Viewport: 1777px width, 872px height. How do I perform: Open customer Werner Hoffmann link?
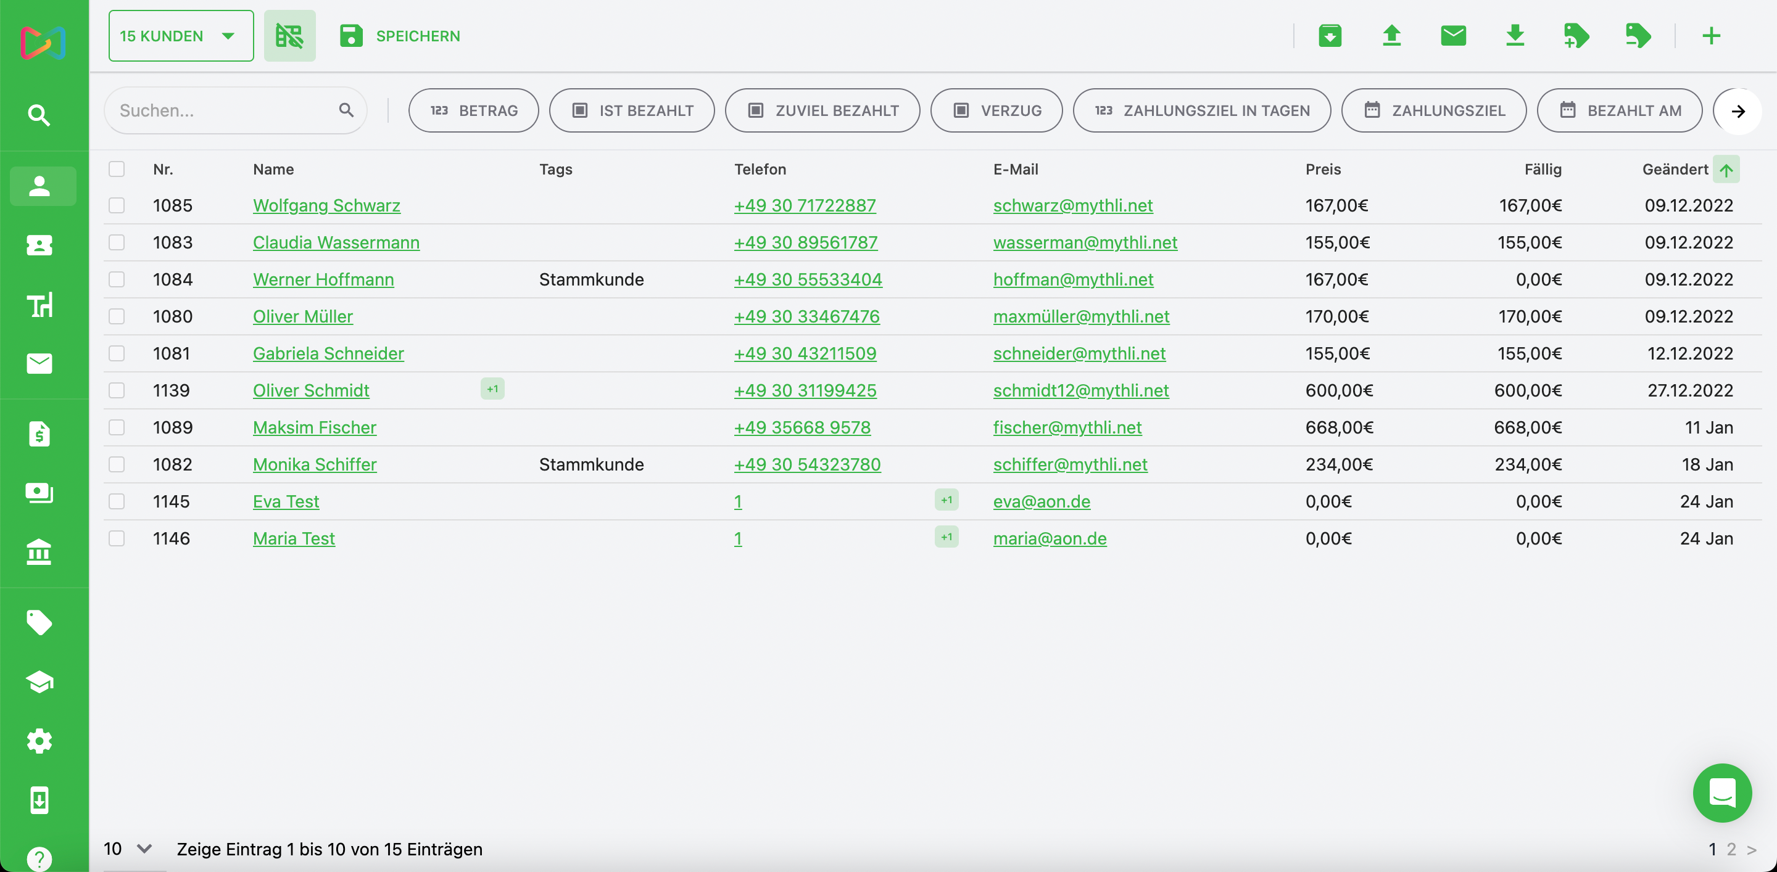tap(323, 279)
